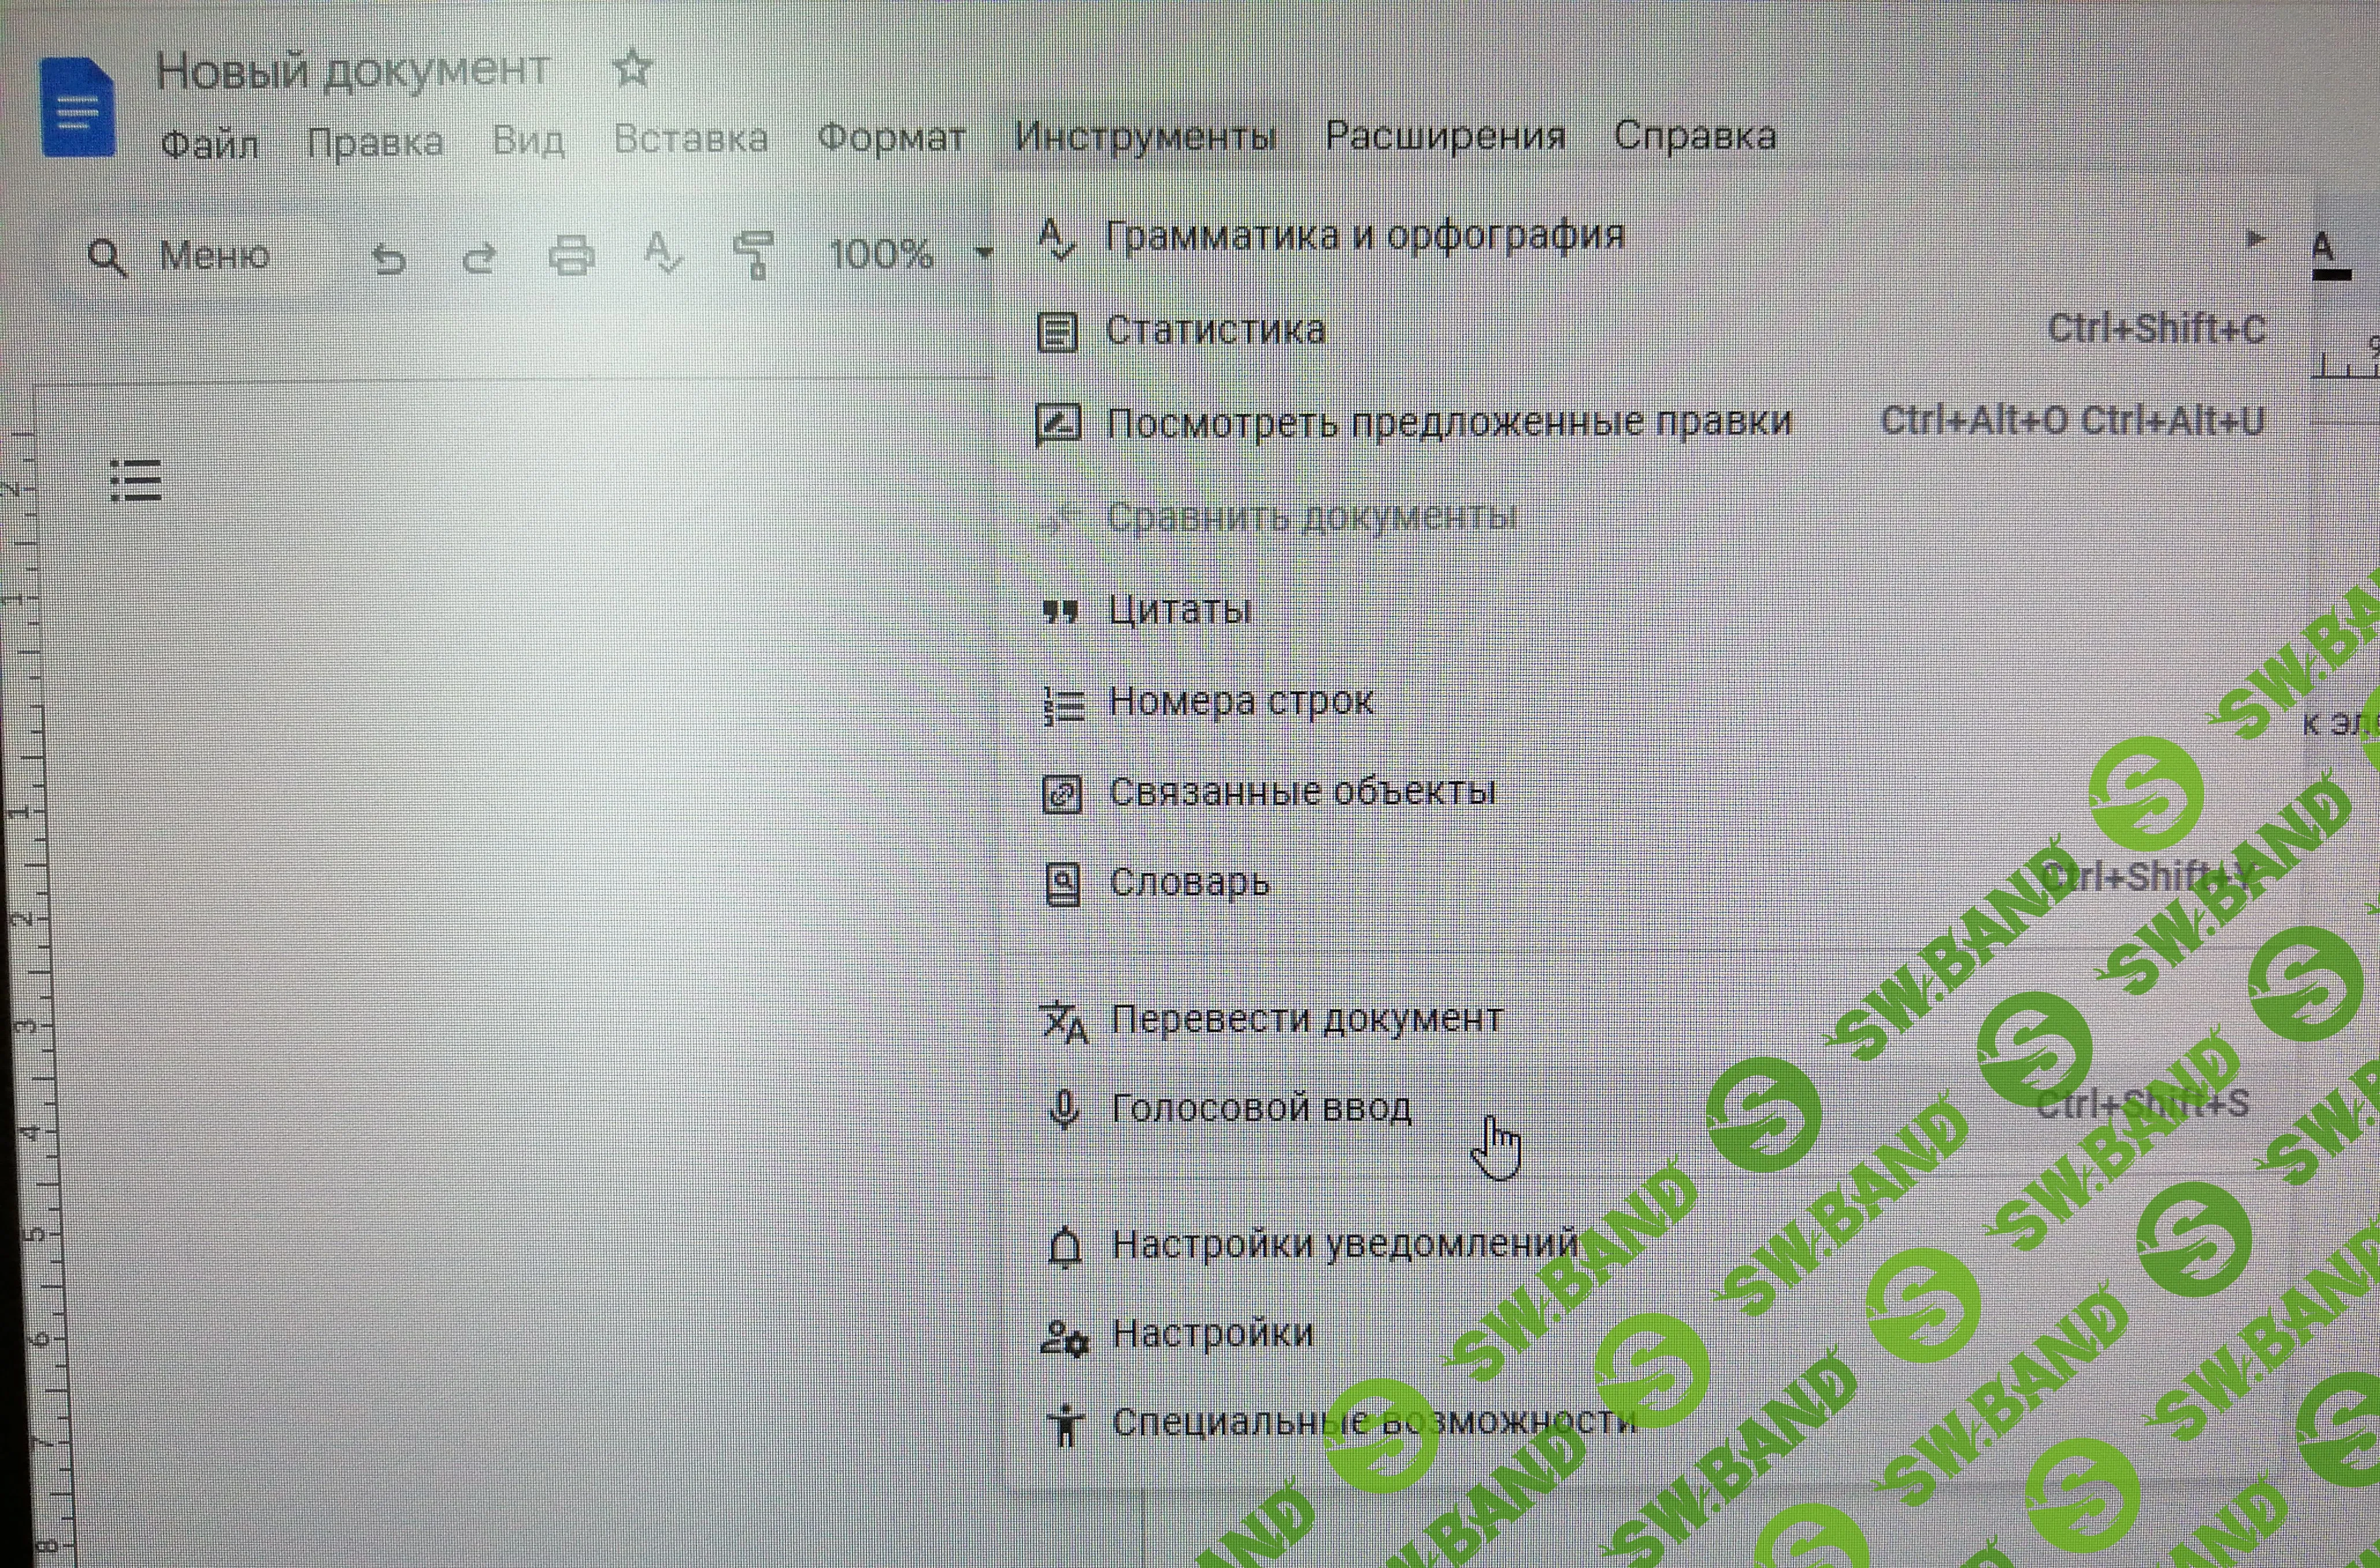Click the print icon in the toolbar
Screen dimensions: 2380x1568
(x=571, y=256)
